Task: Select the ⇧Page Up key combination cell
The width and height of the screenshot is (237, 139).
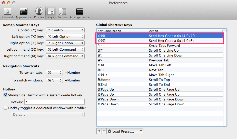Action: coord(122,94)
